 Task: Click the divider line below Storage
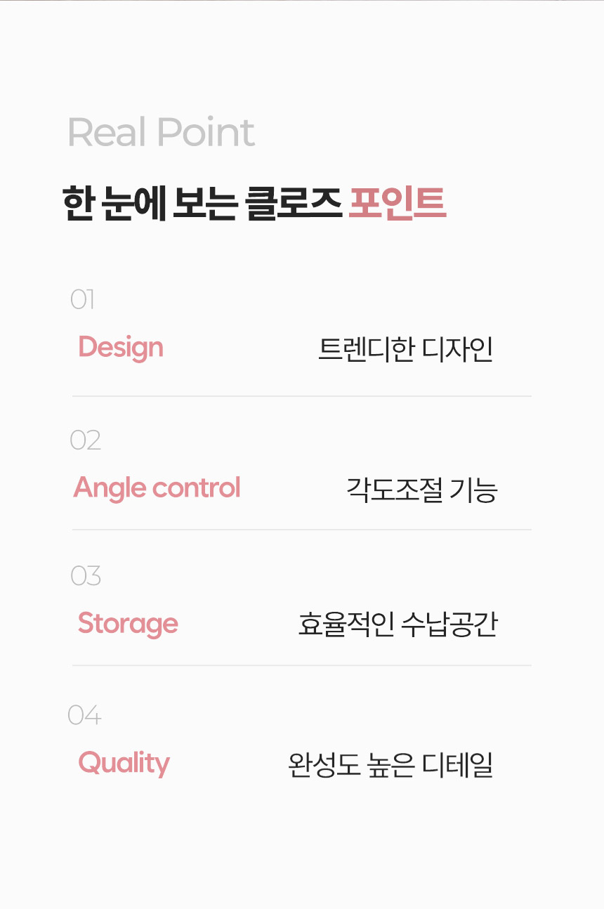coord(302,665)
